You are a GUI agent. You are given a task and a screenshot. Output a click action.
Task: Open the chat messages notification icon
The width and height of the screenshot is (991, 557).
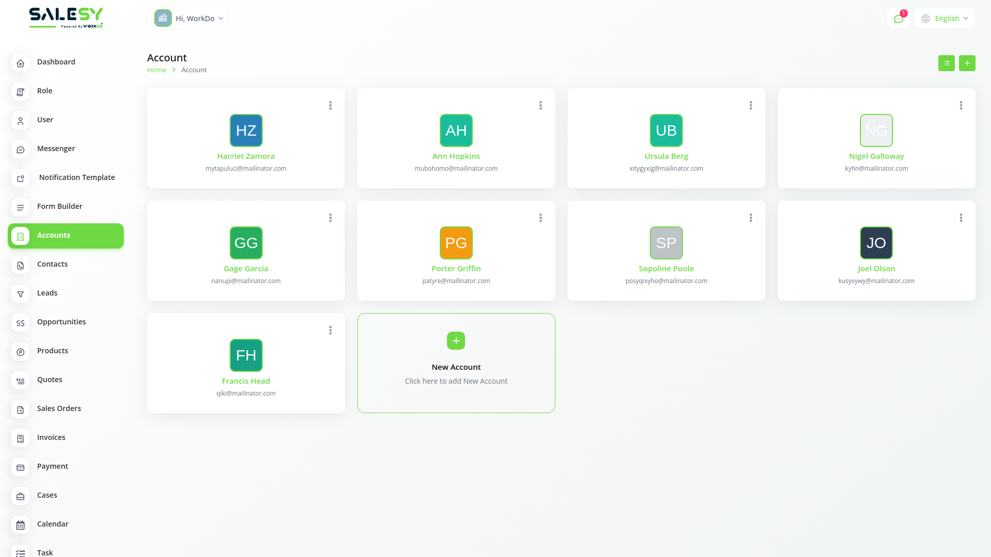[898, 19]
